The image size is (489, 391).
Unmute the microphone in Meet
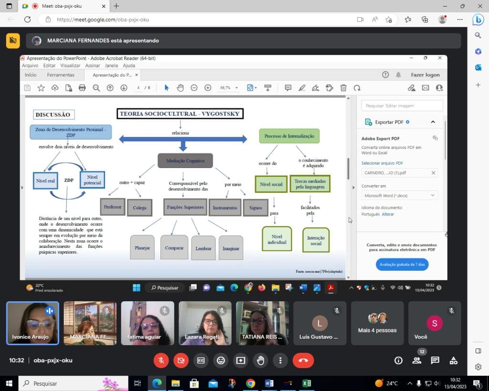tap(161, 360)
